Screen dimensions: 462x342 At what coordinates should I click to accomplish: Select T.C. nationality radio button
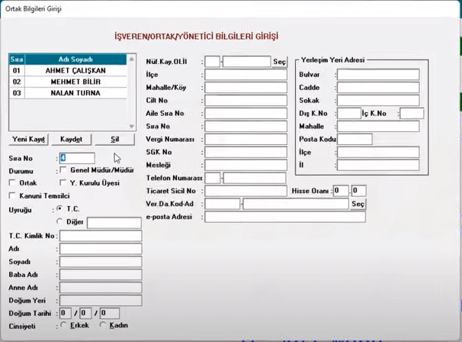[60, 208]
